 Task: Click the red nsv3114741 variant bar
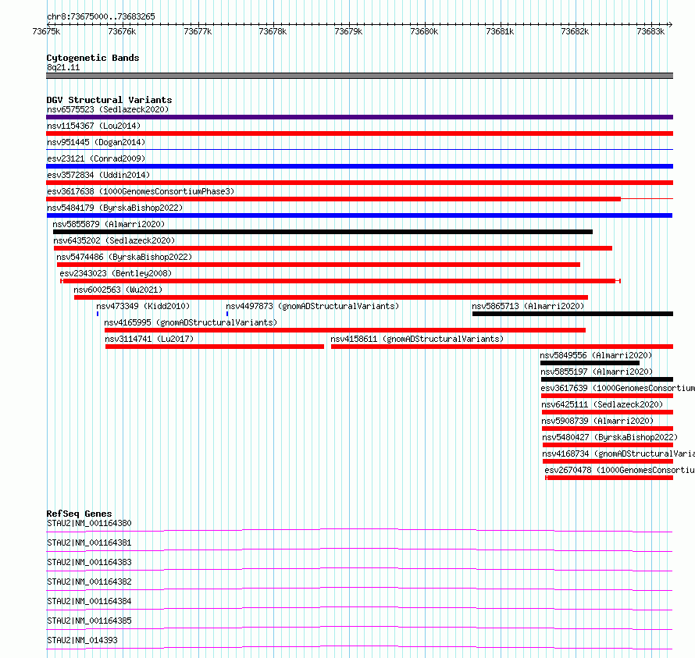[x=215, y=347]
